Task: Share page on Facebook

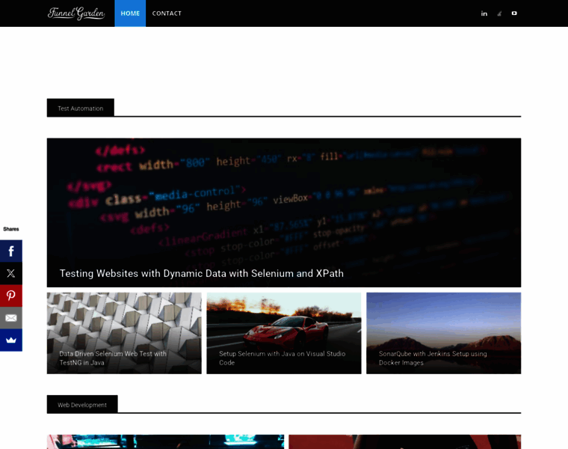Action: [11, 251]
